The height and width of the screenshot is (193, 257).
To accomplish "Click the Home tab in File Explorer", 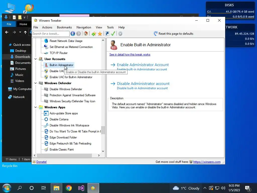I will tap(23, 24).
